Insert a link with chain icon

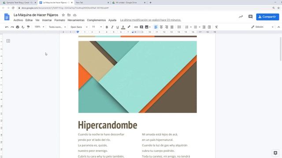click(136, 27)
